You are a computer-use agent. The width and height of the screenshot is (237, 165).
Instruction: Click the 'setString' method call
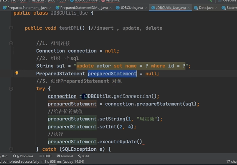coord(112,119)
